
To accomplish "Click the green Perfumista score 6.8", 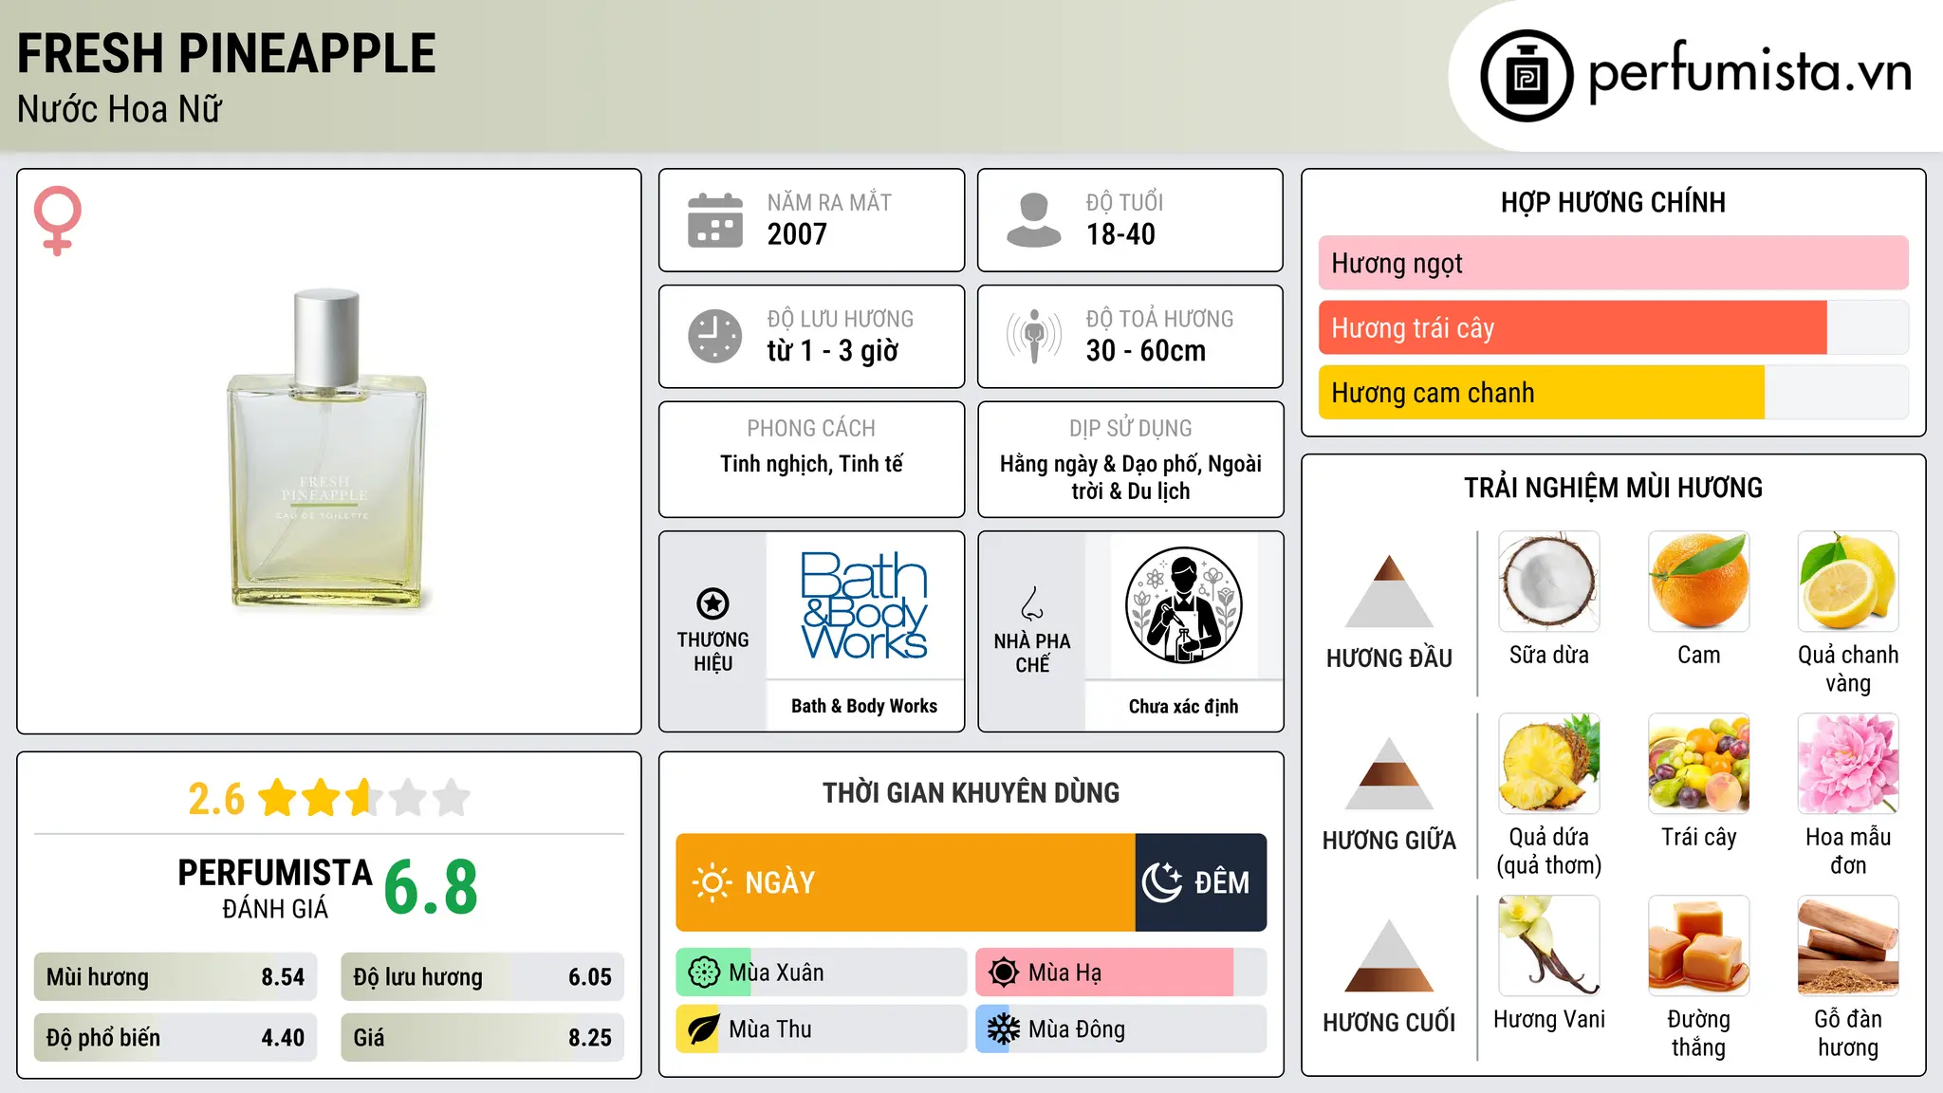I will coord(431,888).
